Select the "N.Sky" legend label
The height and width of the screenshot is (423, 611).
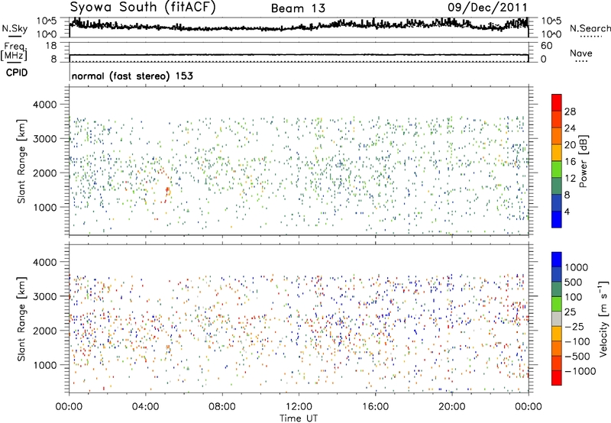(15, 28)
